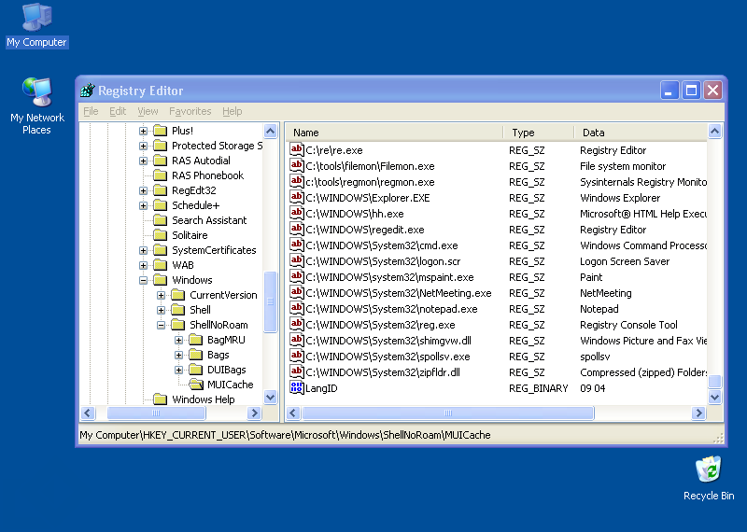Minimize the Registry Editor window
The image size is (747, 532).
pos(669,90)
